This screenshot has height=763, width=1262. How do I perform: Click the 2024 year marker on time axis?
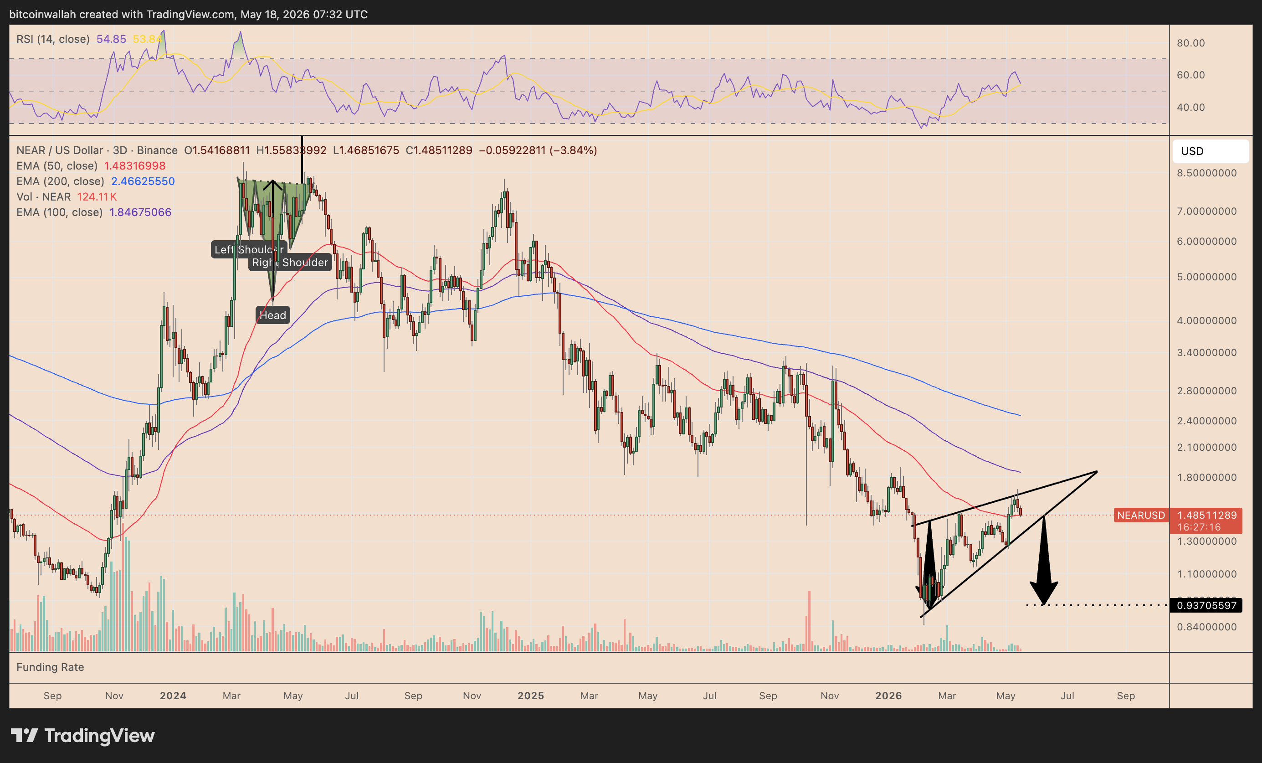pyautogui.click(x=173, y=696)
